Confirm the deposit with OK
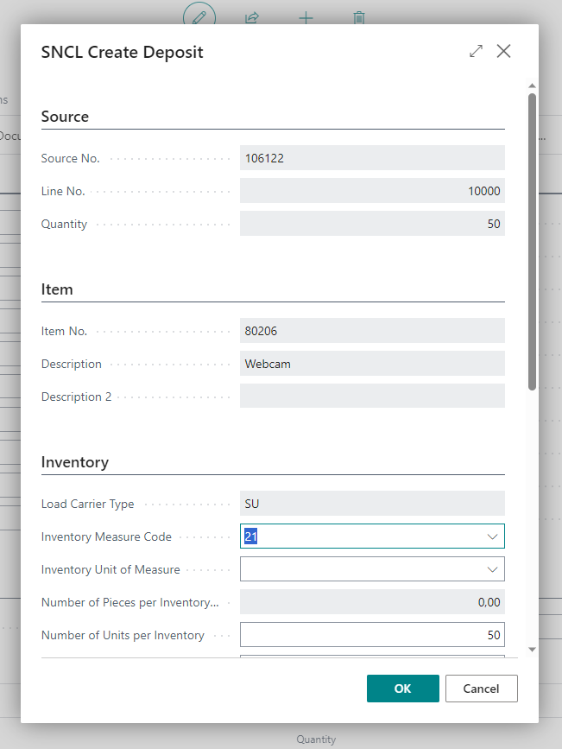Image resolution: width=562 pixels, height=749 pixels. (x=402, y=689)
